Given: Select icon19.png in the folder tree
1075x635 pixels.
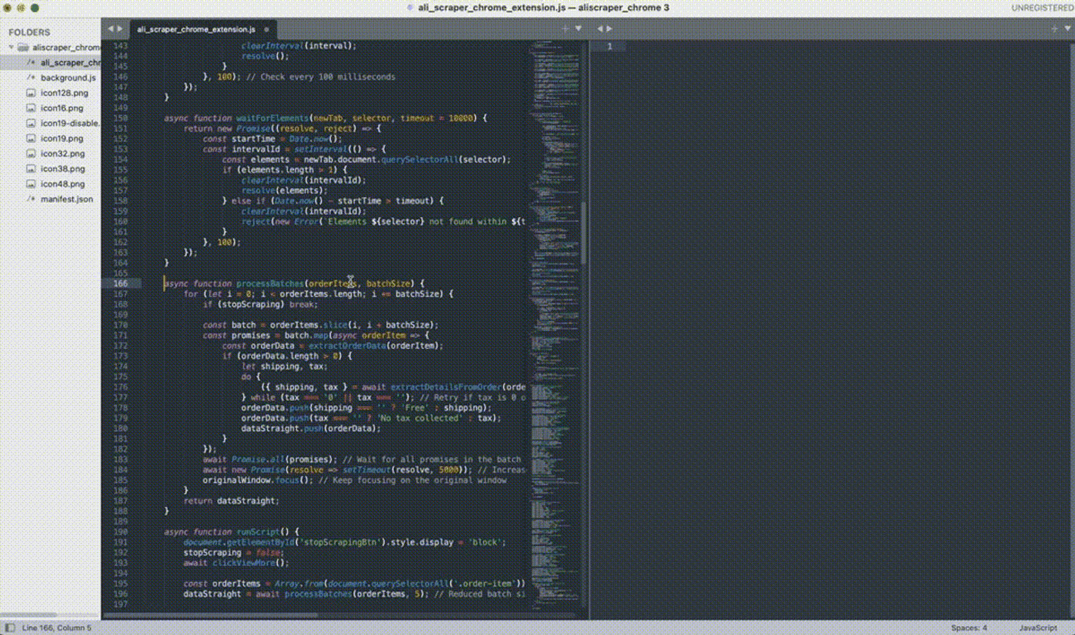Looking at the screenshot, I should pos(62,139).
